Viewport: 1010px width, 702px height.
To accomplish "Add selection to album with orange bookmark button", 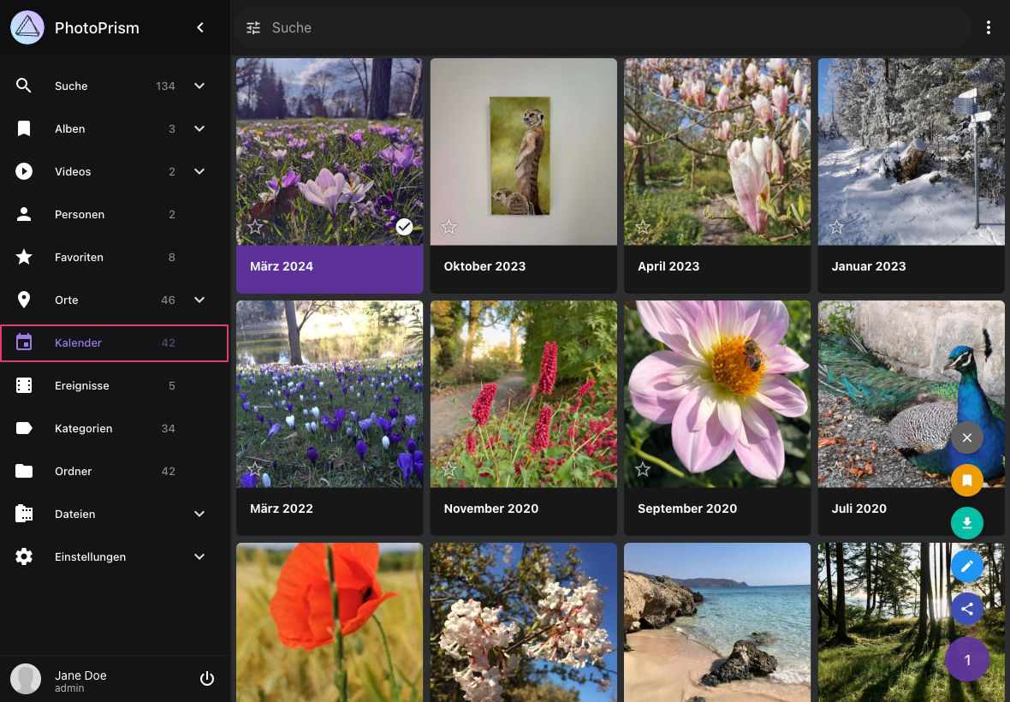I will click(967, 480).
